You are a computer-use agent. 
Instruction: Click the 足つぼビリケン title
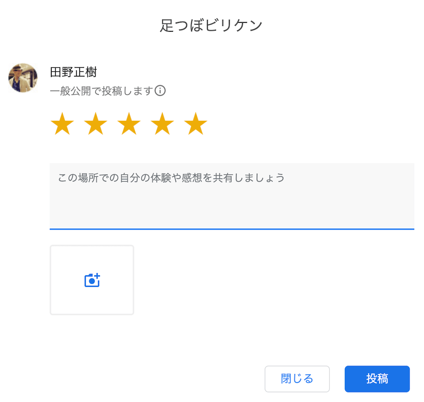click(211, 25)
